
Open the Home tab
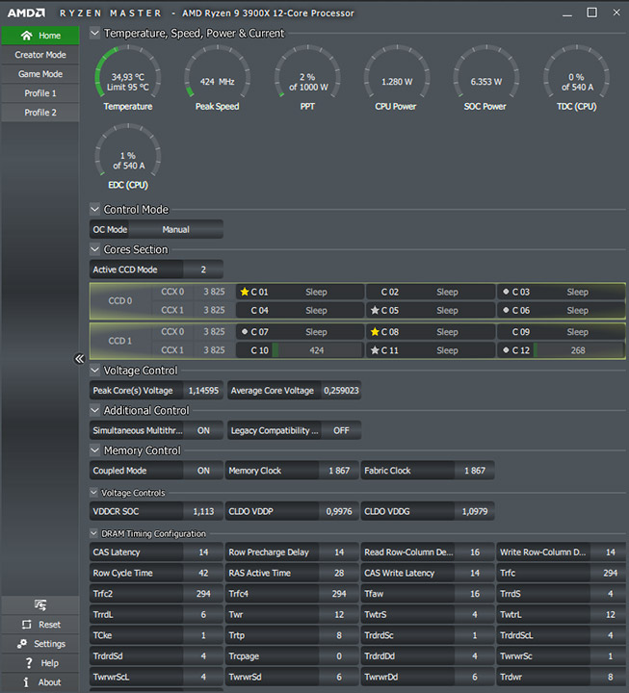40,36
